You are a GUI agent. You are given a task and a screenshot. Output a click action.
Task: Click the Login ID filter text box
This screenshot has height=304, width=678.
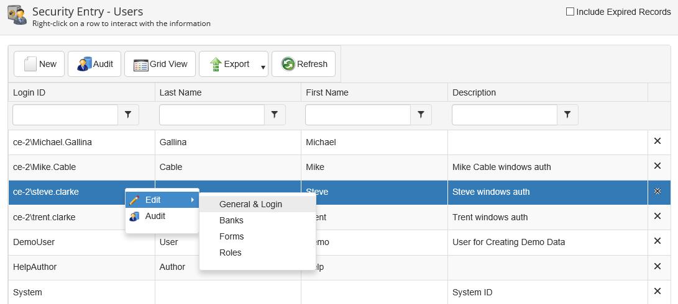coord(65,115)
